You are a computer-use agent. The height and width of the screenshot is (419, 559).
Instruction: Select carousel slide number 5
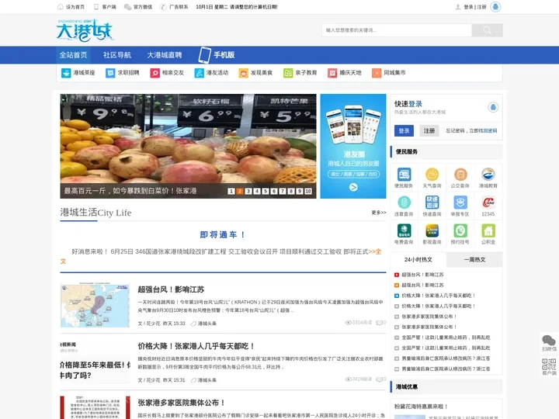266,191
